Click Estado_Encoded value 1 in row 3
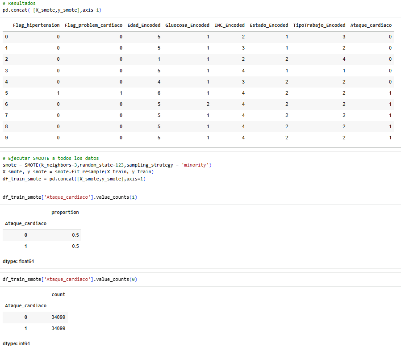The height and width of the screenshot is (347, 401). coord(287,71)
